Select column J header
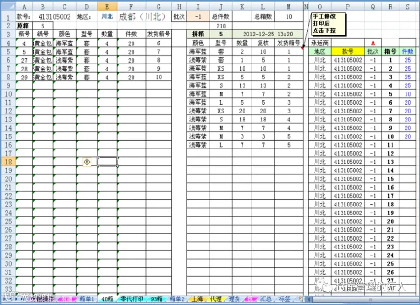The height and width of the screenshot is (305, 420). point(221,7)
